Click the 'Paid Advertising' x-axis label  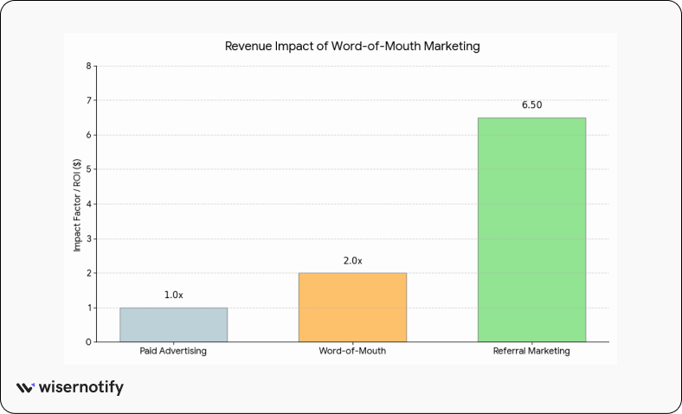pos(173,353)
